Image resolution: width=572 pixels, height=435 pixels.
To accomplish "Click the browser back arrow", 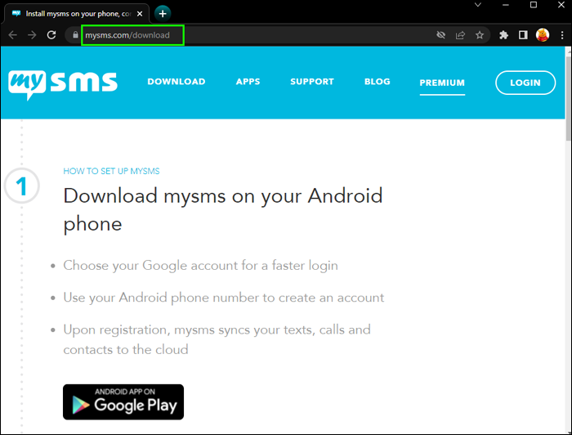I will [13, 35].
